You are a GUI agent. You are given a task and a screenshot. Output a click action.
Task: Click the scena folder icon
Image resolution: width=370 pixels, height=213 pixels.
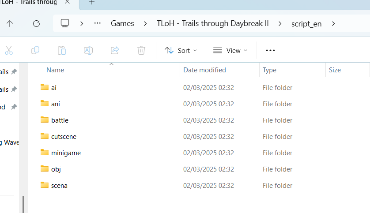click(44, 185)
